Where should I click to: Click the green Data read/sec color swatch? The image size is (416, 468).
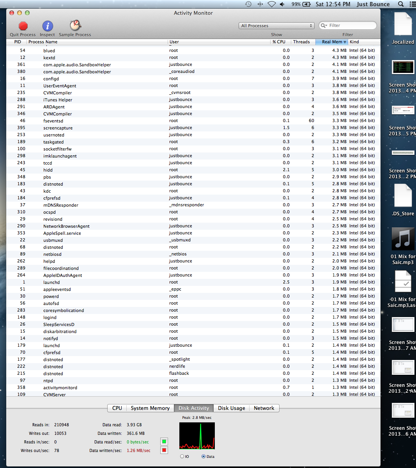pyautogui.click(x=164, y=441)
